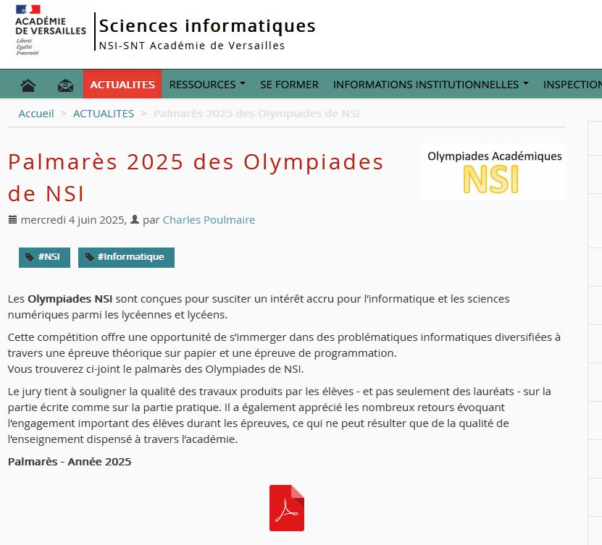Image resolution: width=602 pixels, height=545 pixels.
Task: Open the #NSI tag
Action: 43,257
